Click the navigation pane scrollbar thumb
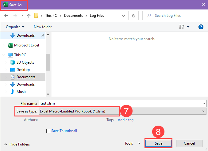The height and width of the screenshot is (151, 208). 48,62
